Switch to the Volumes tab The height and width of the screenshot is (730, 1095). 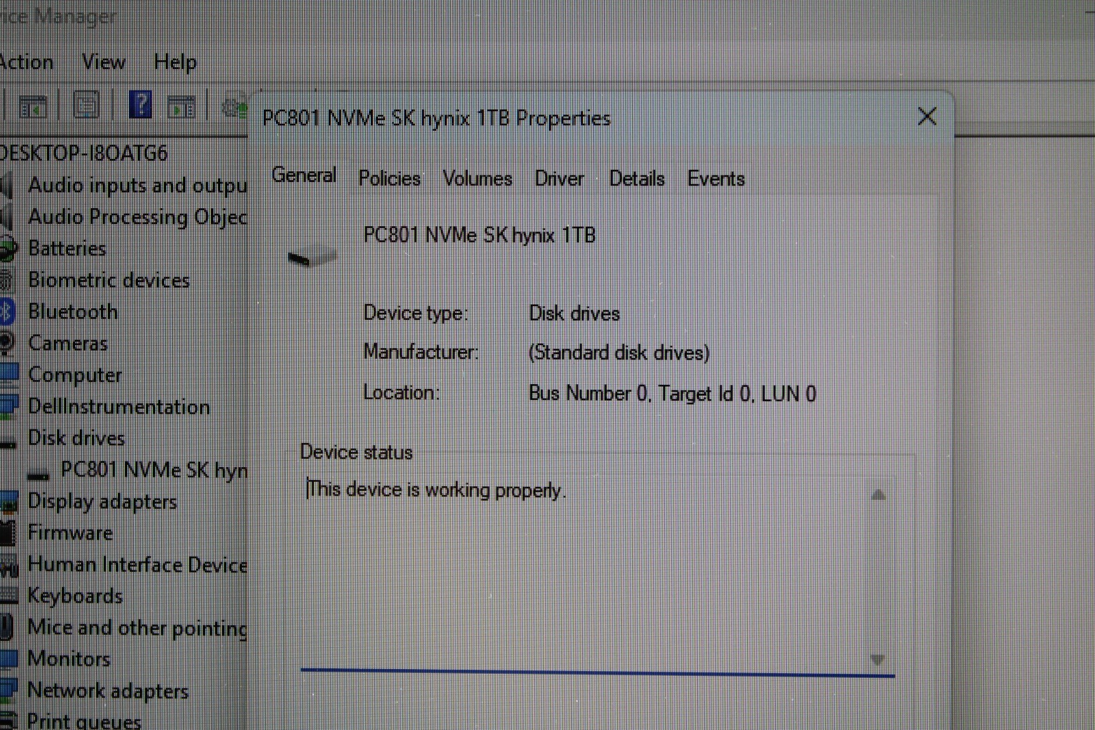coord(477,179)
